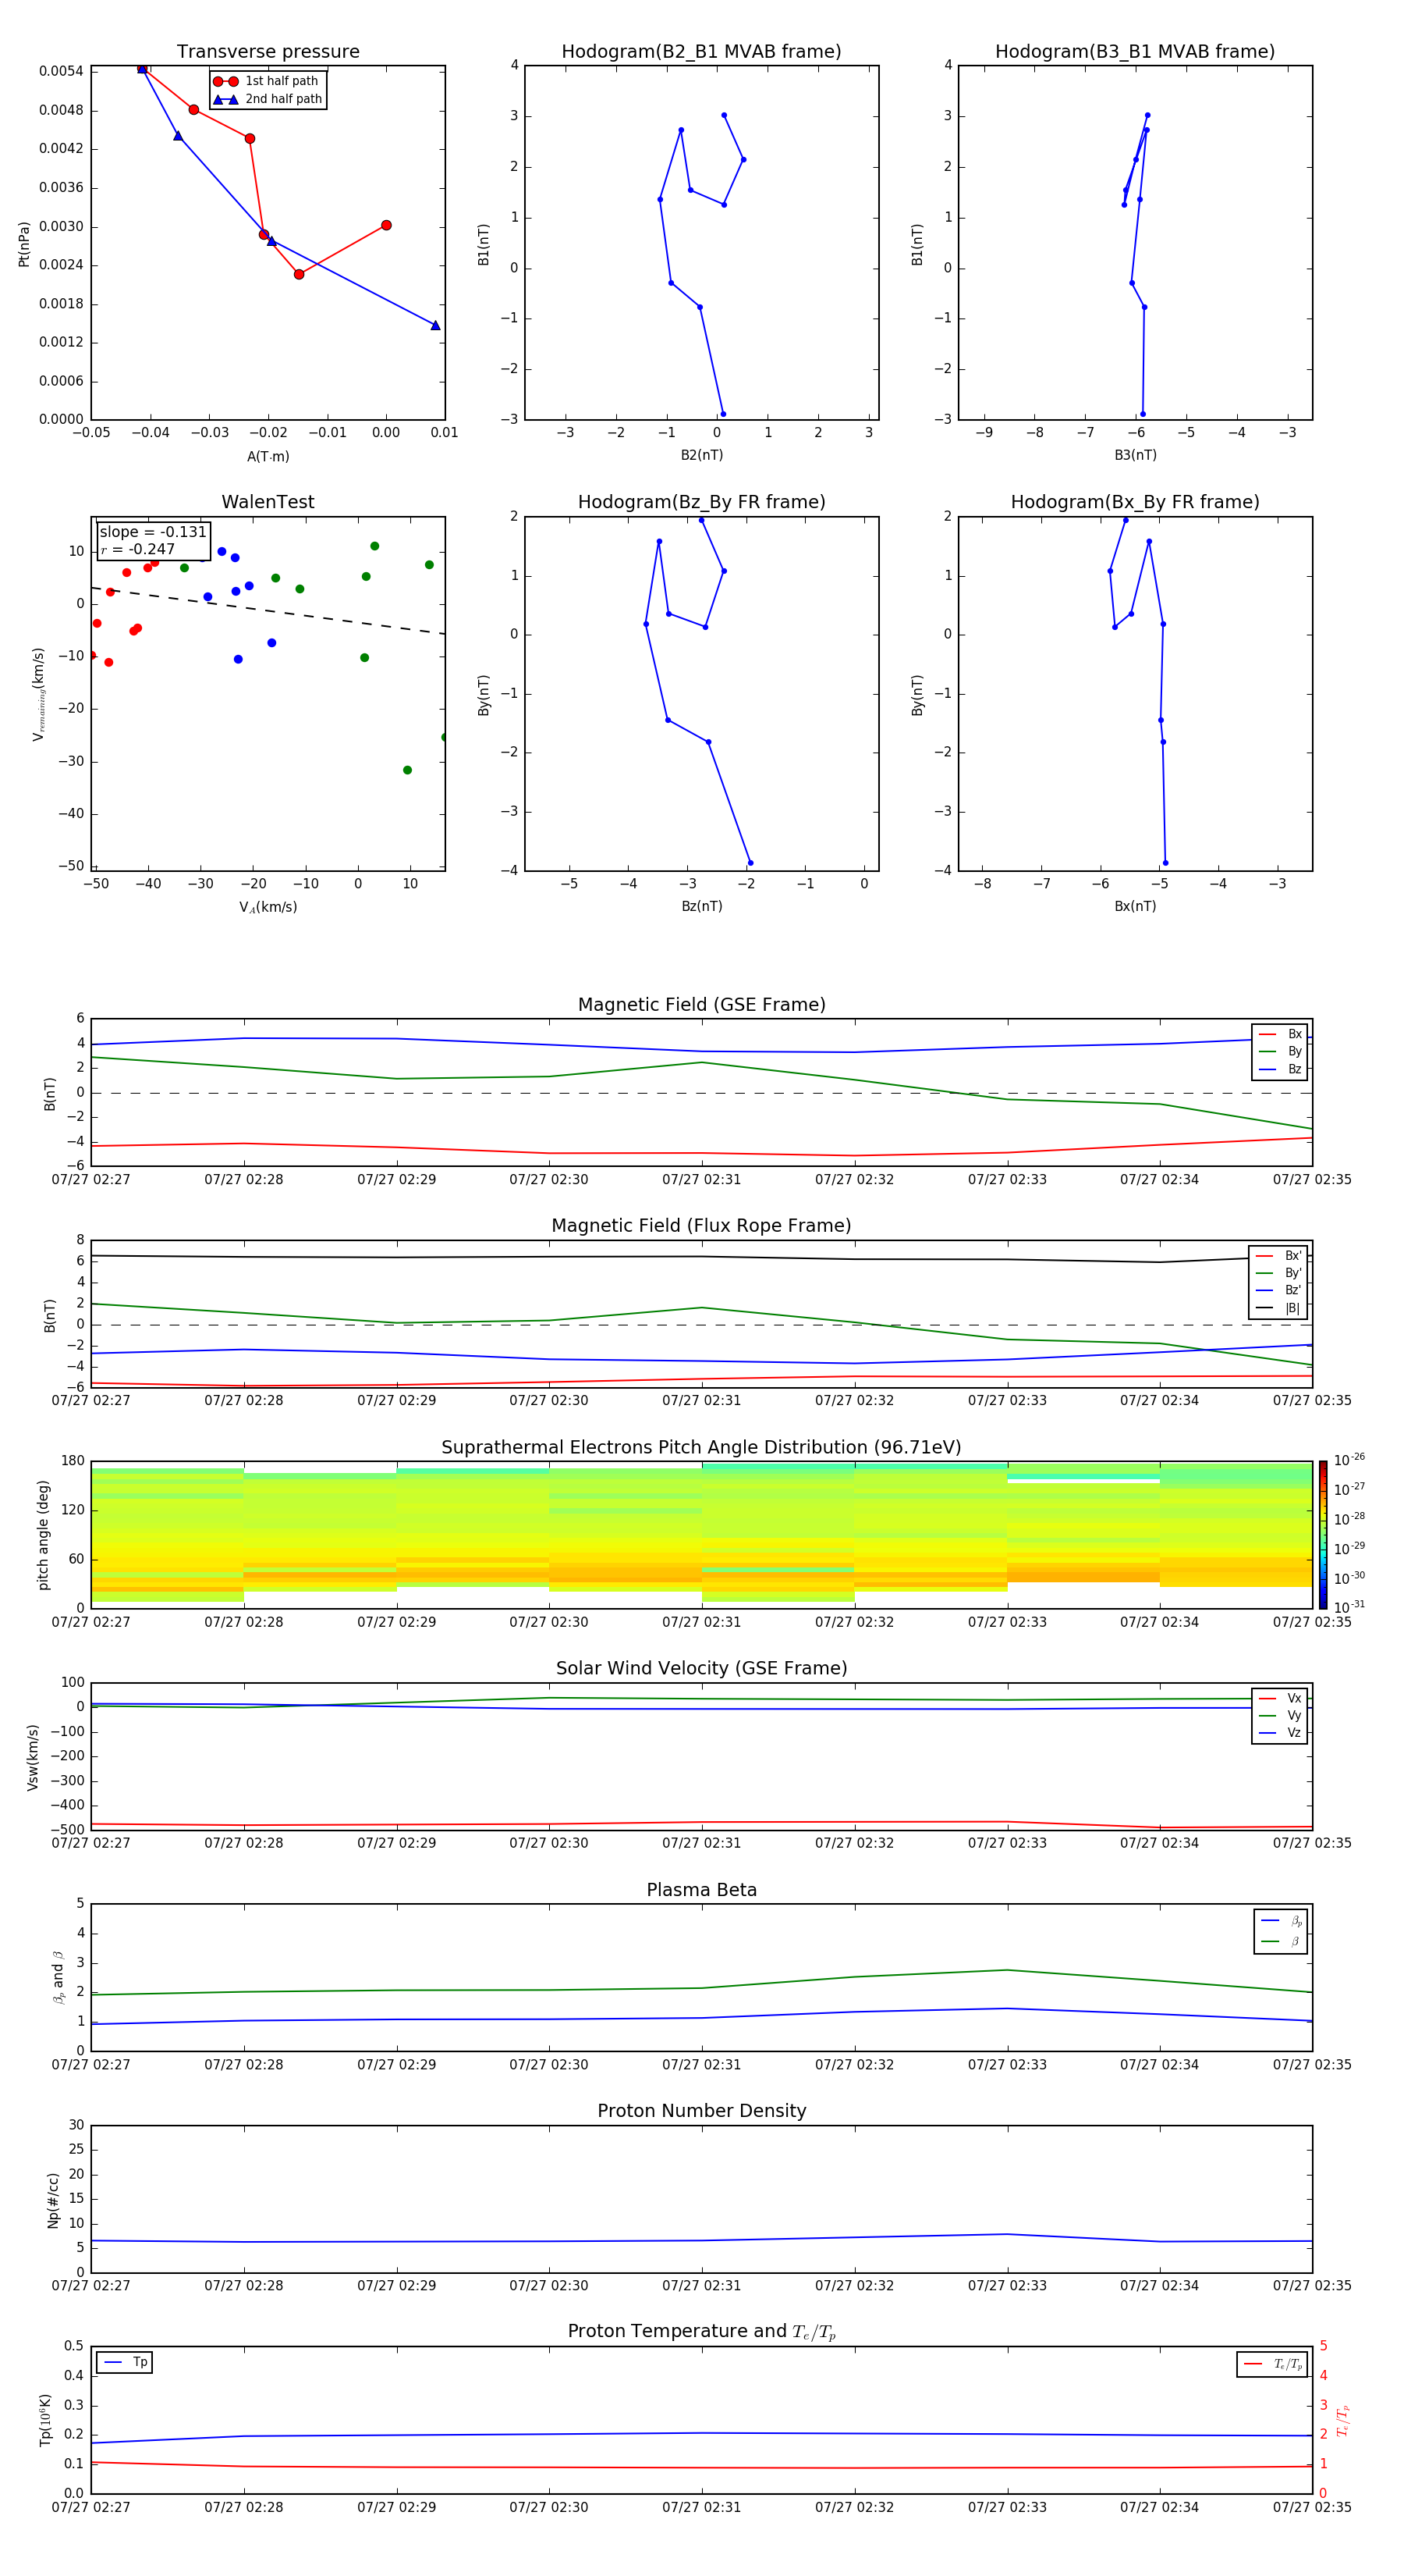The width and height of the screenshot is (1404, 2576).
Task: Select the Bx legend entry in GSE magnetic field panel
Action: coord(1280,1034)
